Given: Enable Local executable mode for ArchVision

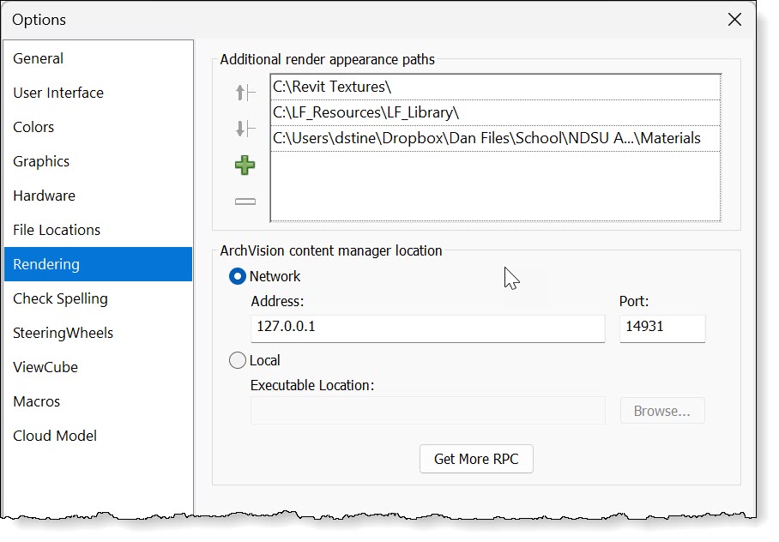Looking at the screenshot, I should pos(238,360).
